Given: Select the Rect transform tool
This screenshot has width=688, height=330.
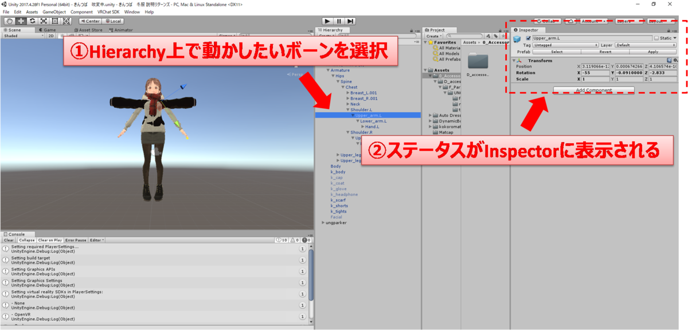Looking at the screenshot, I should (x=55, y=21).
